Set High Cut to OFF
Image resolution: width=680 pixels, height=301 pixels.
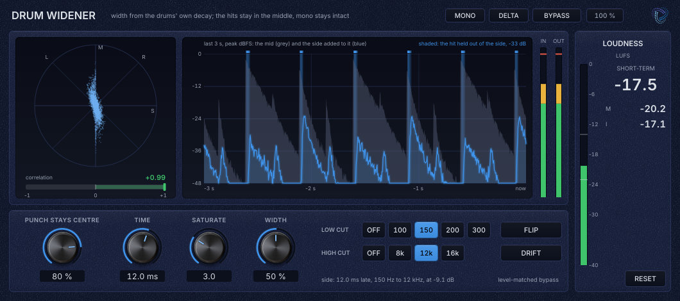coord(373,253)
